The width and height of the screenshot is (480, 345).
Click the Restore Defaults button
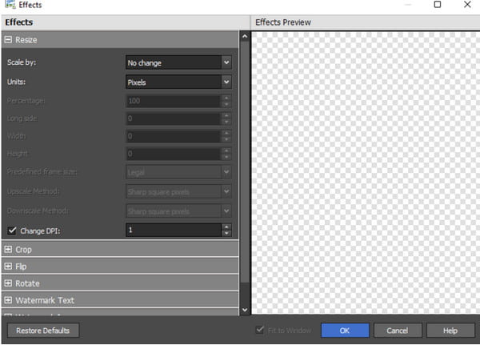(x=43, y=331)
